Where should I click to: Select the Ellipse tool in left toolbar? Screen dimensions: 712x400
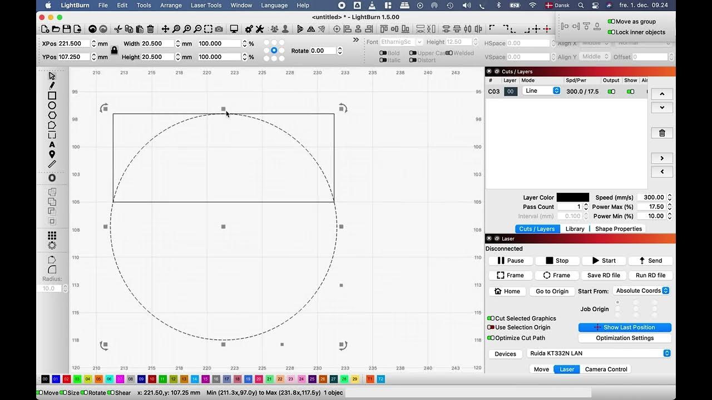click(x=52, y=106)
